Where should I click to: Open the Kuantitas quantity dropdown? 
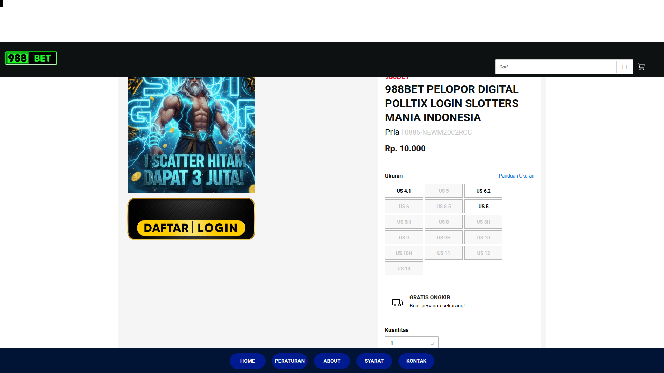point(412,343)
